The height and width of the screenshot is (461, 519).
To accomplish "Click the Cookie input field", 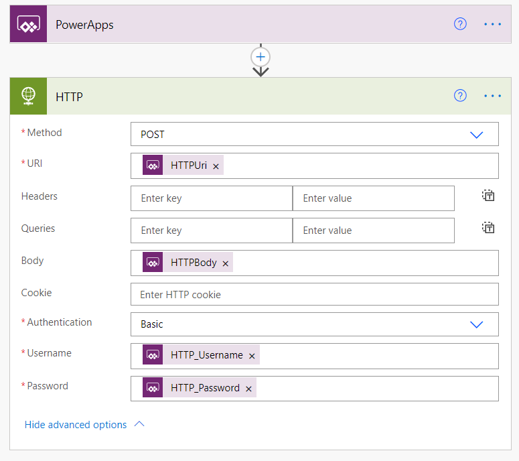I will pyautogui.click(x=314, y=294).
